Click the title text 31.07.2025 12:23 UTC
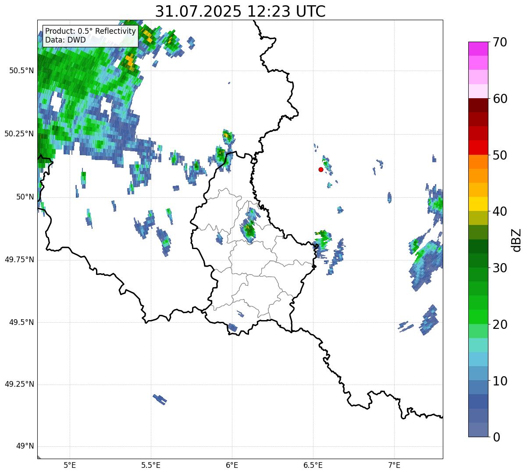527x474 pixels. (x=240, y=11)
